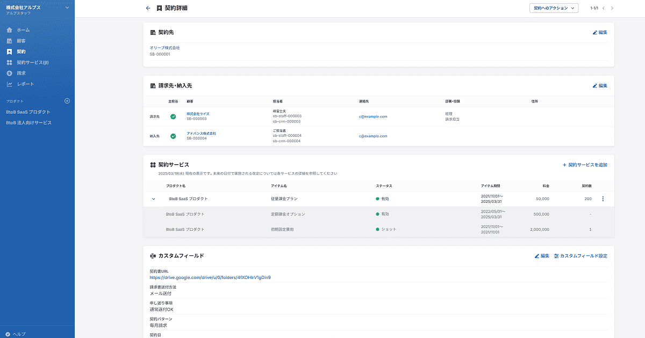Toggle 主担当 checkmark for アドバンス株式会社
Image resolution: width=645 pixels, height=338 pixels.
(x=173, y=136)
